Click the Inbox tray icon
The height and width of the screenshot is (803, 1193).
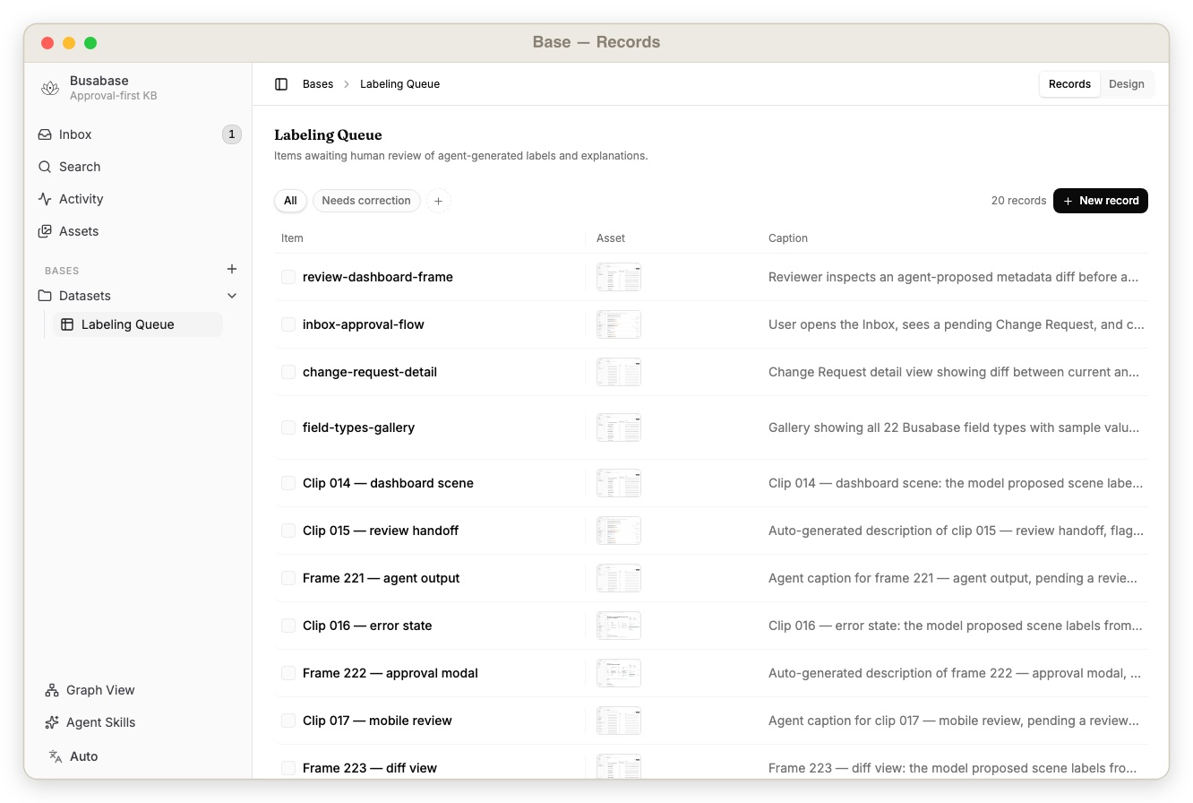click(45, 134)
